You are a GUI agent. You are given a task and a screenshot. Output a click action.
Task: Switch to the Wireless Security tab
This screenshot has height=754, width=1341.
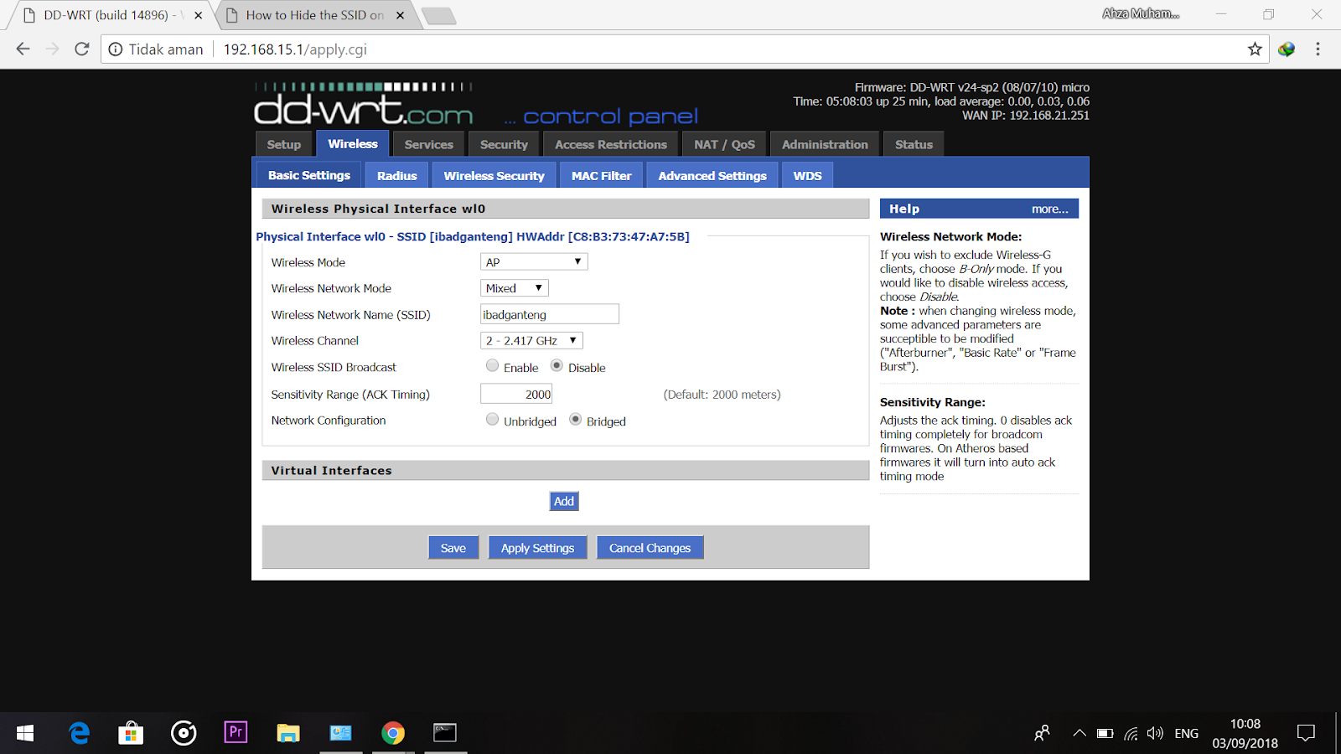point(494,174)
